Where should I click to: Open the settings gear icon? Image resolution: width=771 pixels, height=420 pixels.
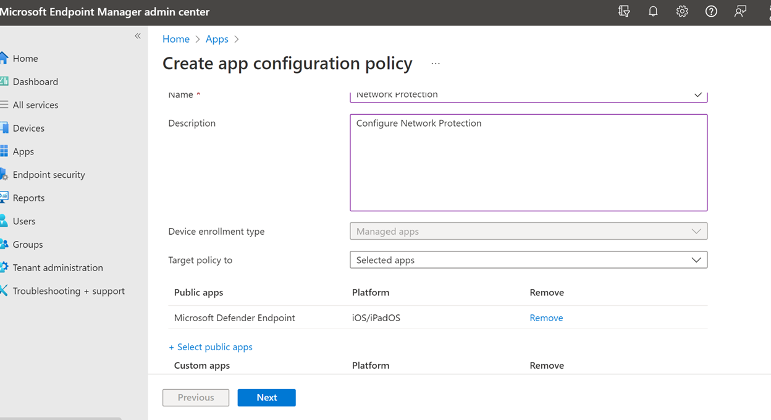682,12
